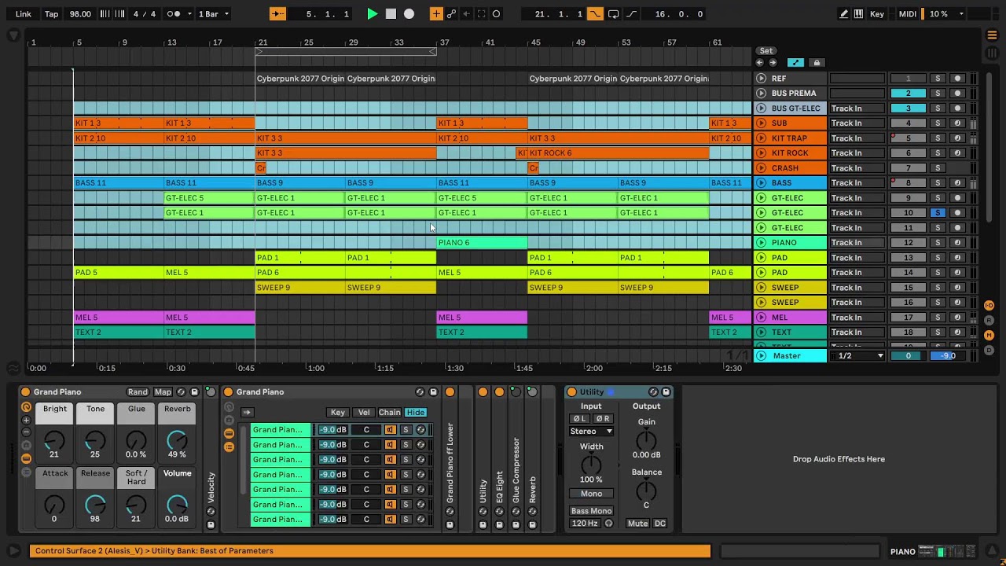Image resolution: width=1006 pixels, height=566 pixels.
Task: Open macro Map mode
Action: point(163,392)
